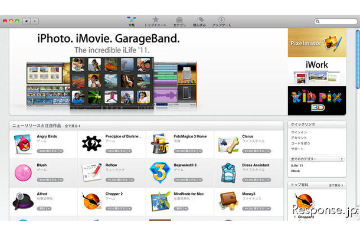Click the MindNode for Mac icon
The image size is (360, 236).
pos(161,201)
